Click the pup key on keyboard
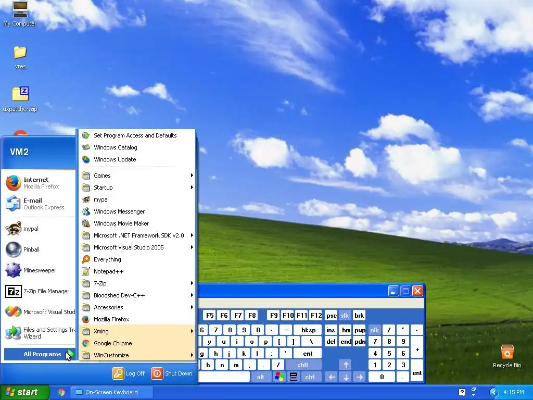 tap(360, 330)
